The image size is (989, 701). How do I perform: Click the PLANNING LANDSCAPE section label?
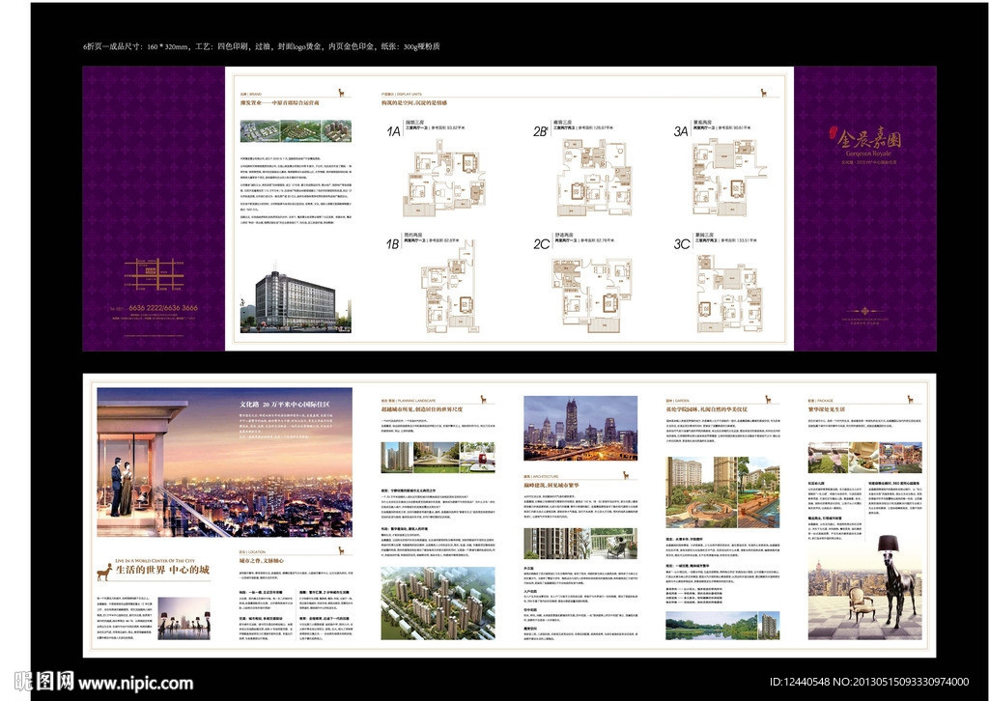[409, 401]
